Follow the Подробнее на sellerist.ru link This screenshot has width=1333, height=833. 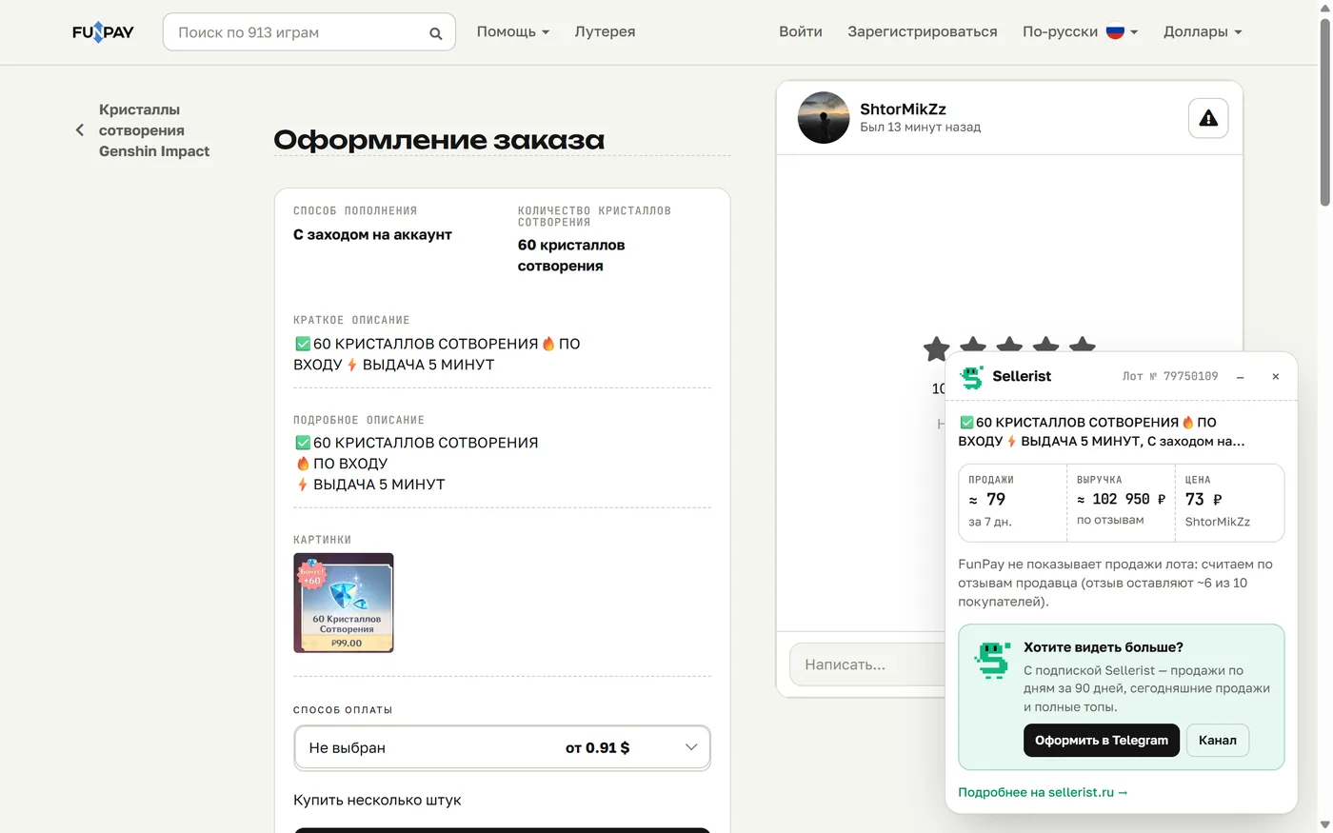[1043, 792]
